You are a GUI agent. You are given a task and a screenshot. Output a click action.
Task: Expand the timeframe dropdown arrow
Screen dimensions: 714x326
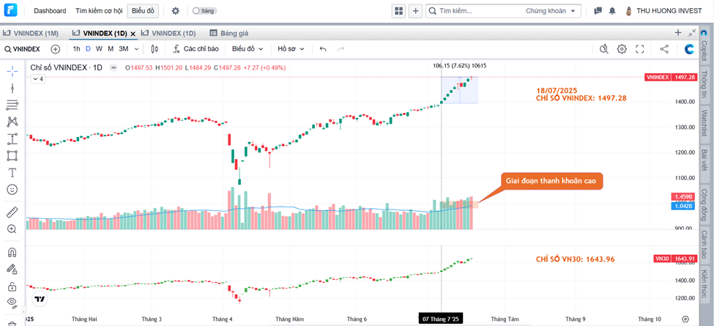coord(137,49)
